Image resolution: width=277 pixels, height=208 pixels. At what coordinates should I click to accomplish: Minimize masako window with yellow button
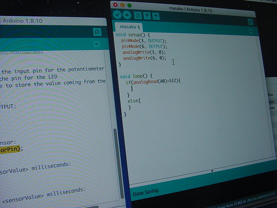[x=122, y=5]
